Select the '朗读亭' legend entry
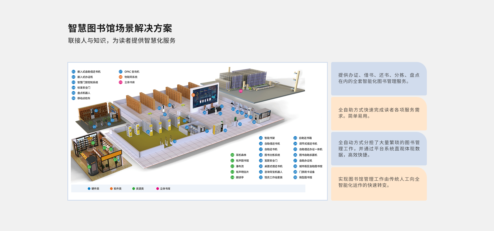This screenshot has width=494, height=231. (240, 177)
